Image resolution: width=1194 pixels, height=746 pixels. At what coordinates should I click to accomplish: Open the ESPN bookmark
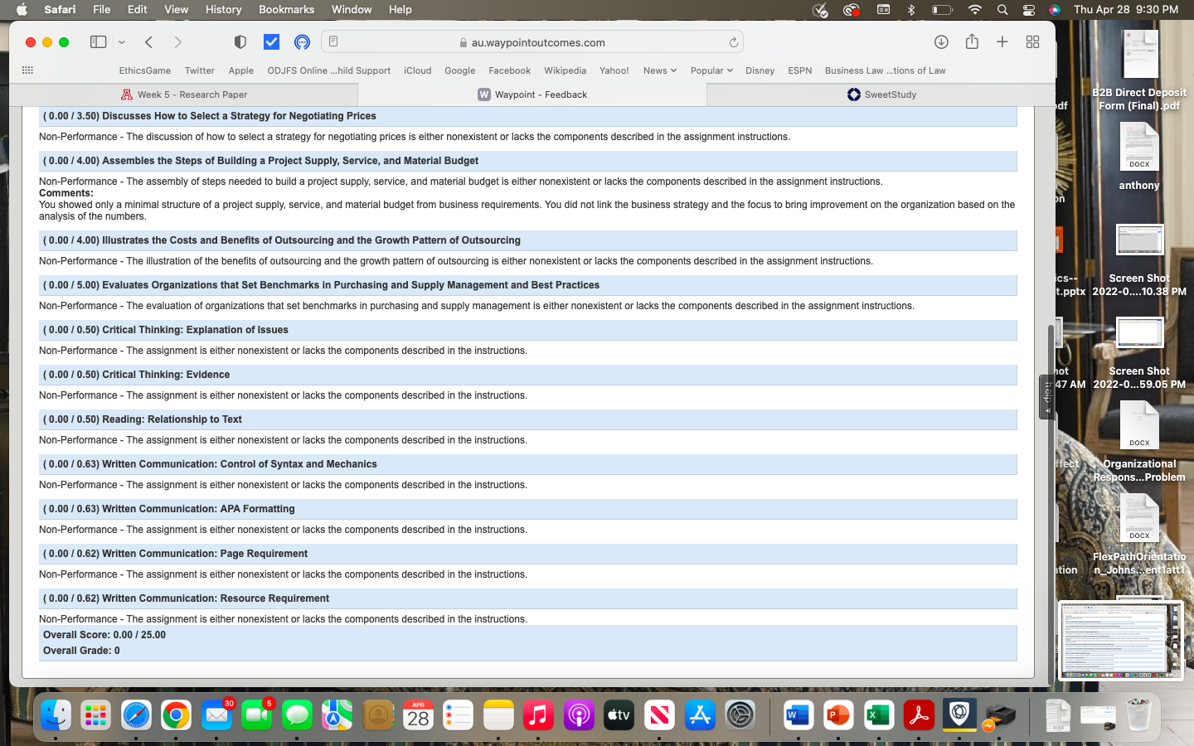coord(800,70)
